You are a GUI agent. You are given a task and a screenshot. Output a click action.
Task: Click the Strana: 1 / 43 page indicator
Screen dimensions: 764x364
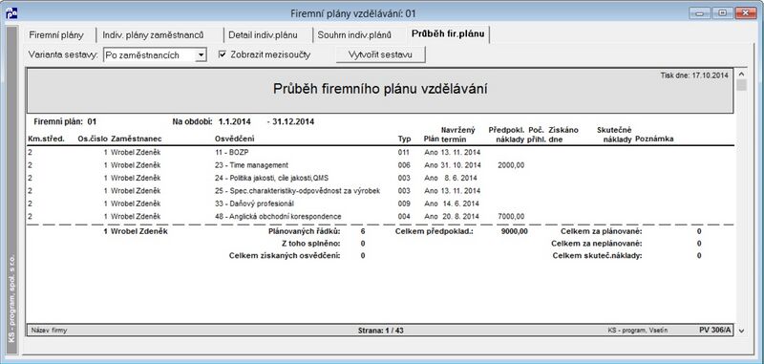point(380,331)
